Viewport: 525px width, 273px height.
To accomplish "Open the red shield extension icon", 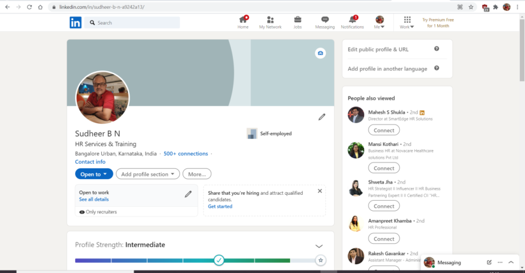I will (x=485, y=8).
